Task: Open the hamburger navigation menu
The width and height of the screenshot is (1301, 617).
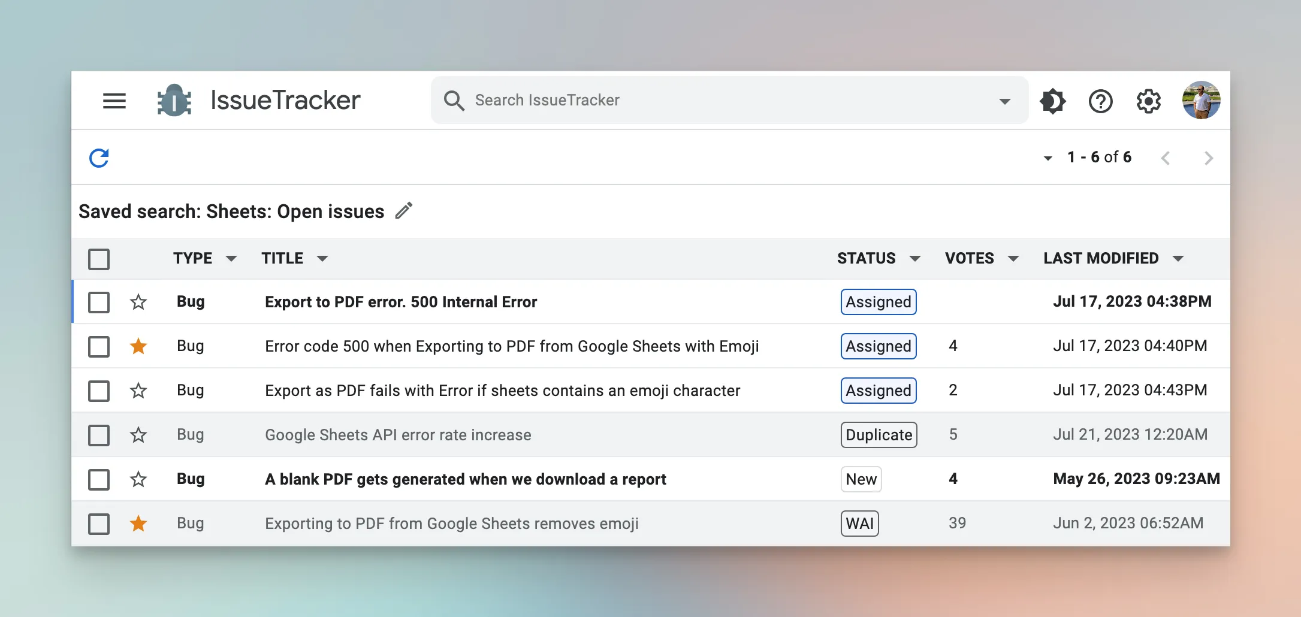Action: [x=114, y=101]
